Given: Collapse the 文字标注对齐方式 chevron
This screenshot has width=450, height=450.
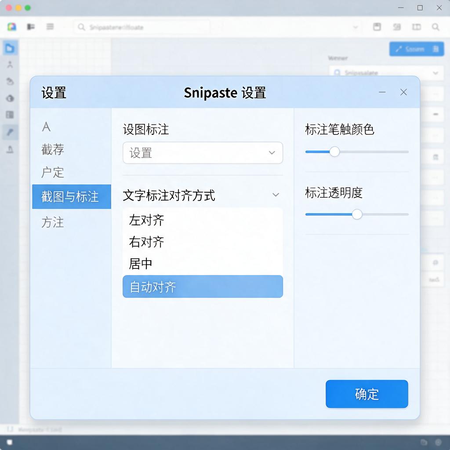Looking at the screenshot, I should click(276, 195).
